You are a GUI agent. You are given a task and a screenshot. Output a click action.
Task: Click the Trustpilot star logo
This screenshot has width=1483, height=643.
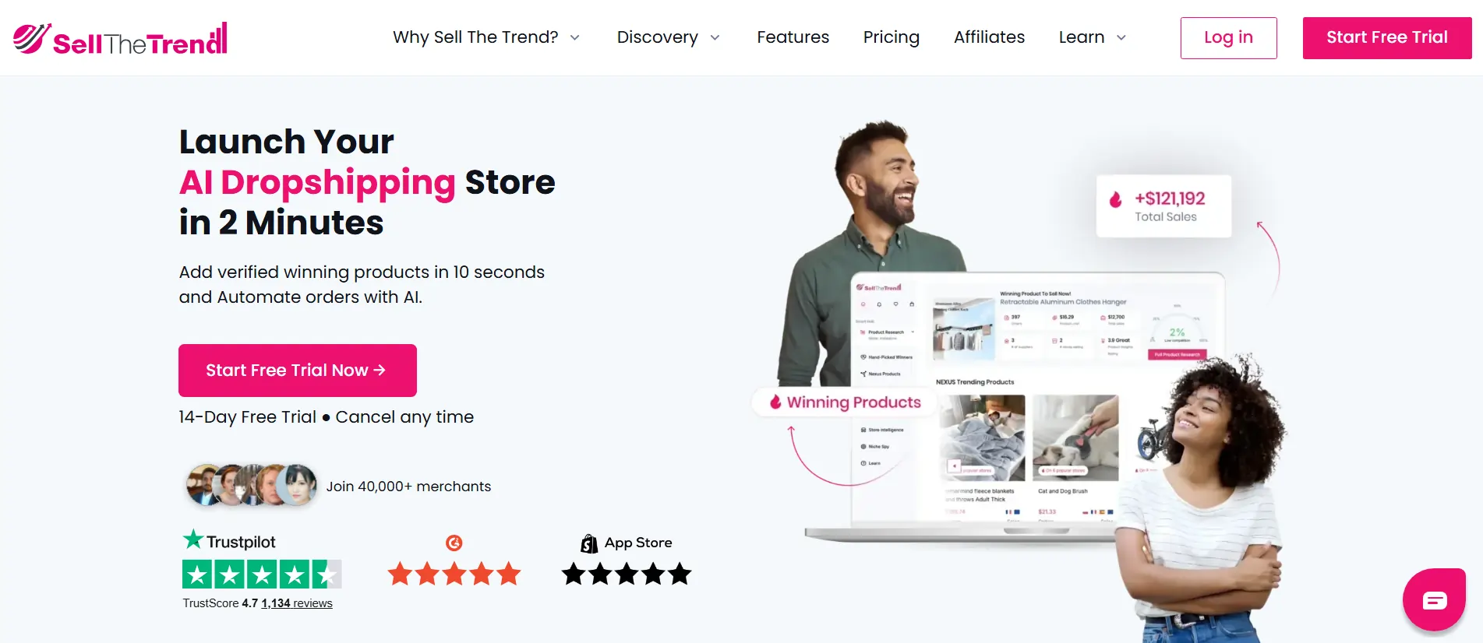(x=192, y=539)
